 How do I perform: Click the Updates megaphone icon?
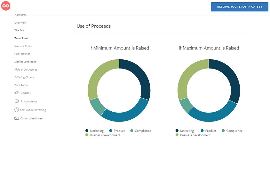pos(17,93)
